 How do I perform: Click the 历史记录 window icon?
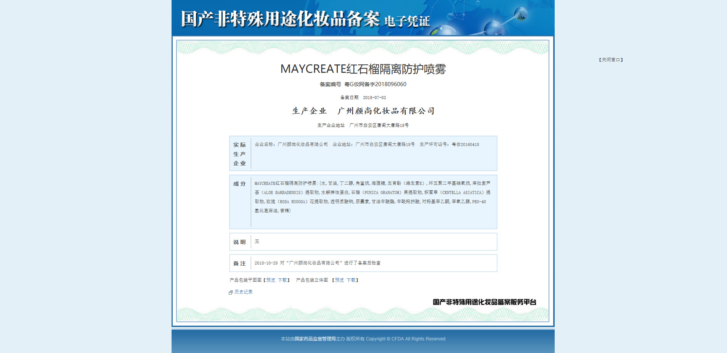(x=231, y=292)
